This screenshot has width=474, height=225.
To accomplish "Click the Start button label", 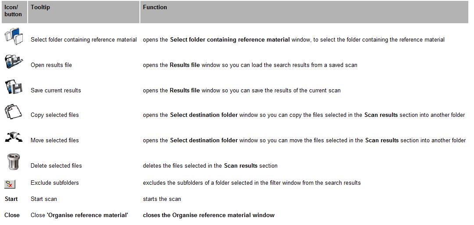I will coord(11,199).
